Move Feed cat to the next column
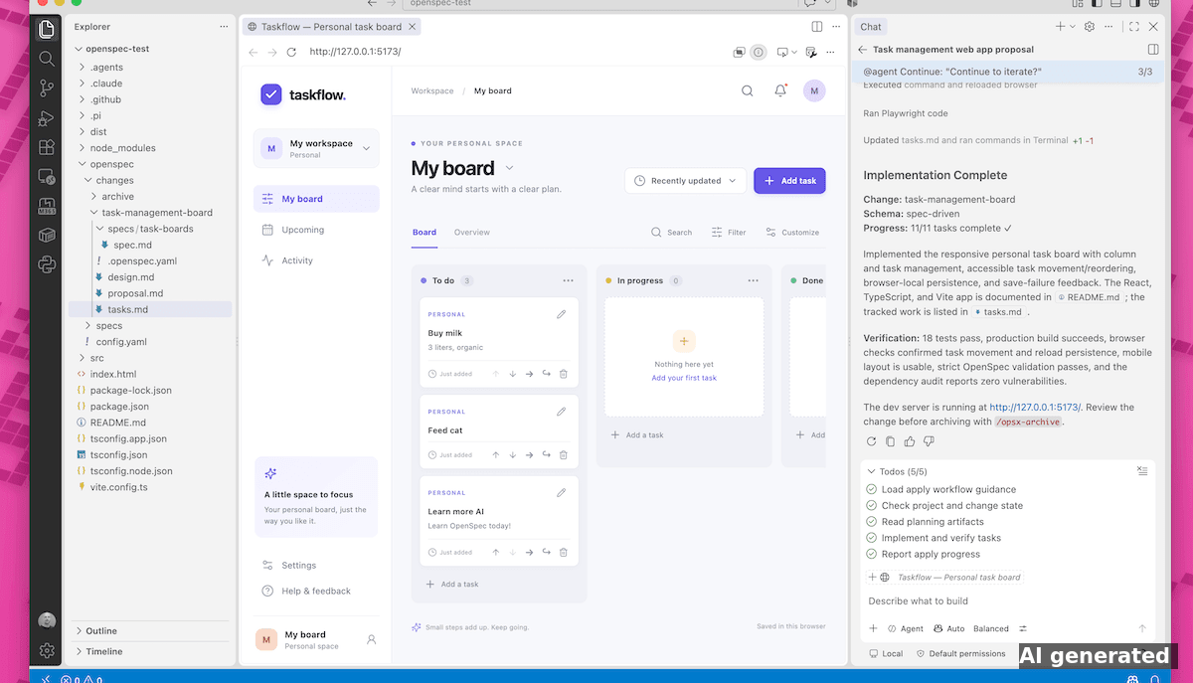 (x=530, y=455)
